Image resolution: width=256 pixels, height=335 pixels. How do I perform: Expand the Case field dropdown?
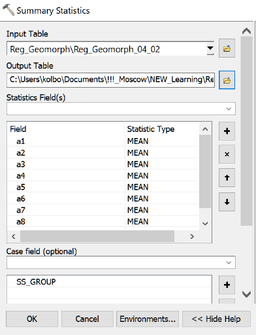coord(229,262)
